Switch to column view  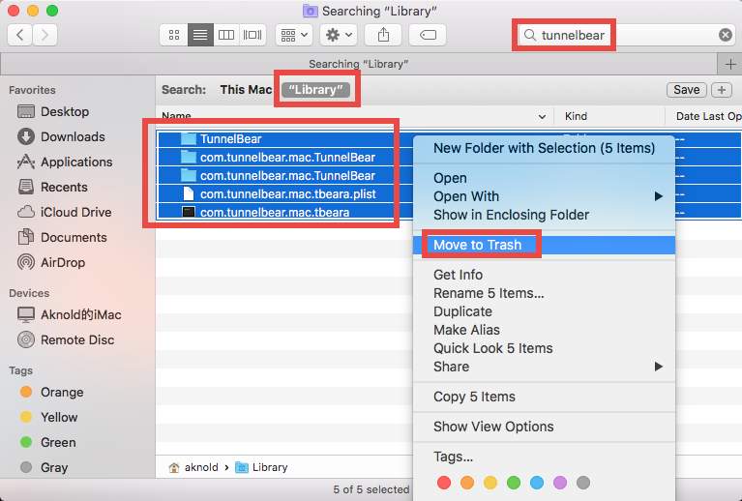226,35
